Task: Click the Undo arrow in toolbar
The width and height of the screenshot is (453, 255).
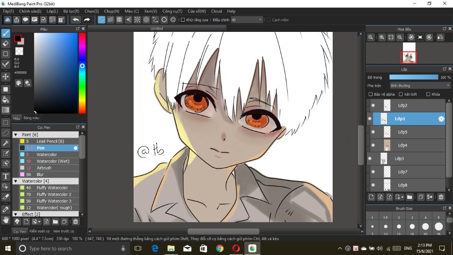Action: coord(76,19)
